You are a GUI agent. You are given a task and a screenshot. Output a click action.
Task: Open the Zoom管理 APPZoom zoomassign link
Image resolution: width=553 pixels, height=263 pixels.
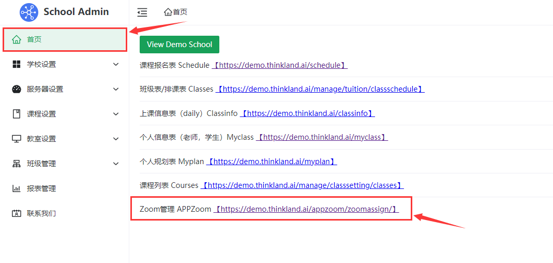(x=306, y=209)
